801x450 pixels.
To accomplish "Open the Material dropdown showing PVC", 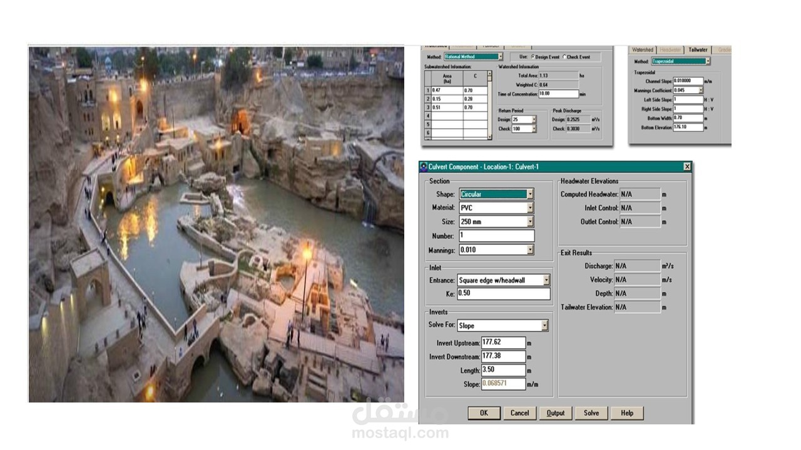I will (530, 207).
